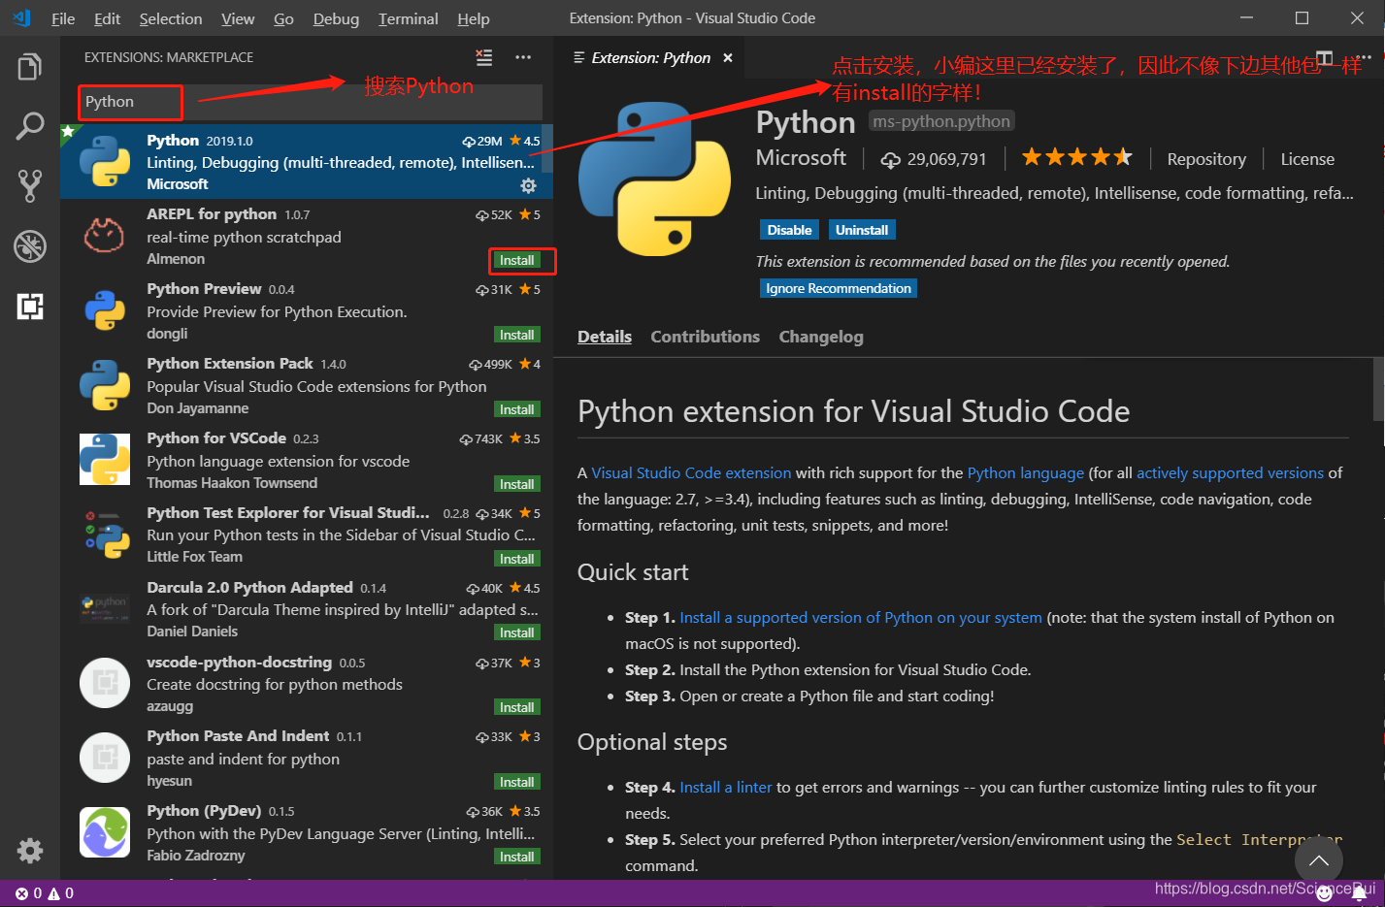
Task: Click the ms-python.python identifier label
Action: pos(940,121)
